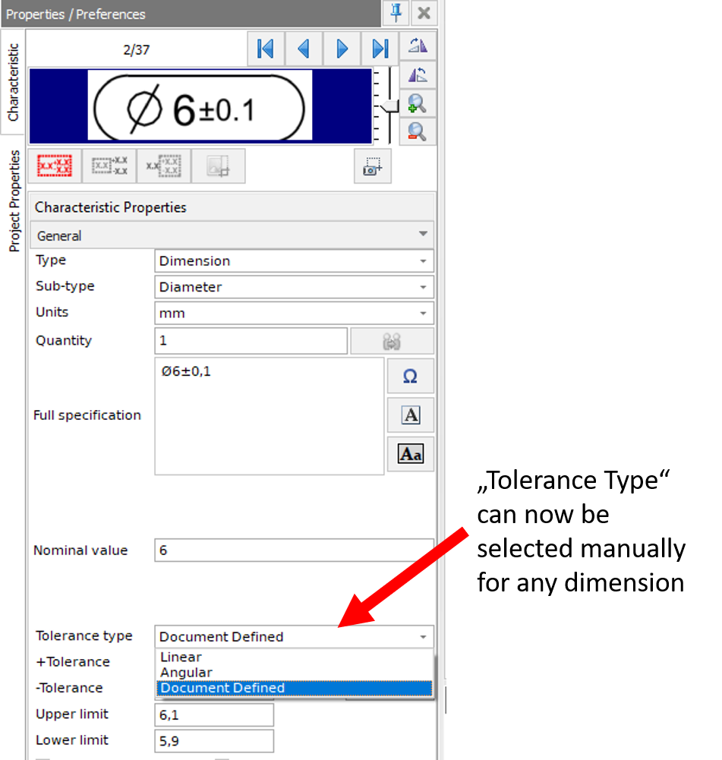Zoom out of the characteristic snapshot
This screenshot has height=760, width=722.
[418, 132]
